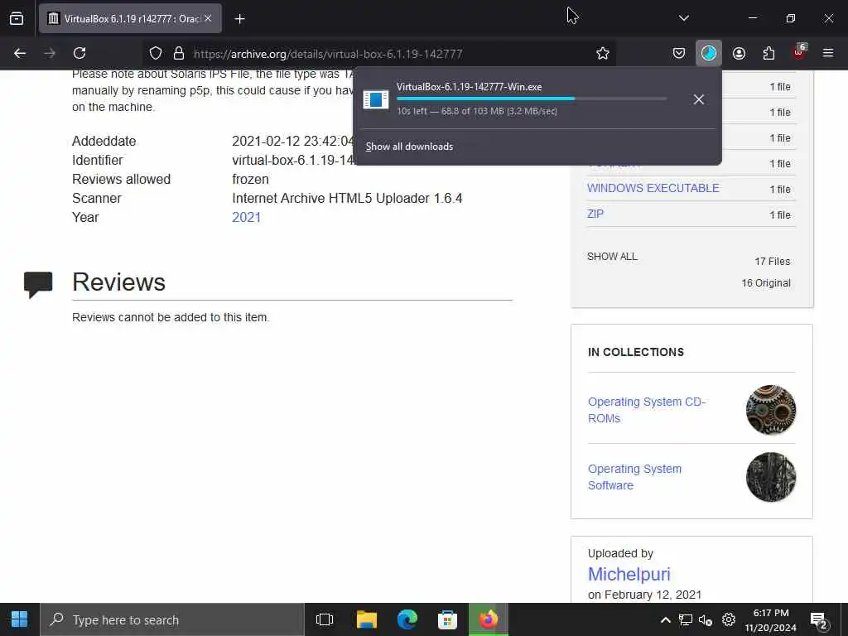Viewport: 848px width, 636px height.
Task: Open the WINDOWS EXECUTABLE download option
Action: tap(653, 188)
